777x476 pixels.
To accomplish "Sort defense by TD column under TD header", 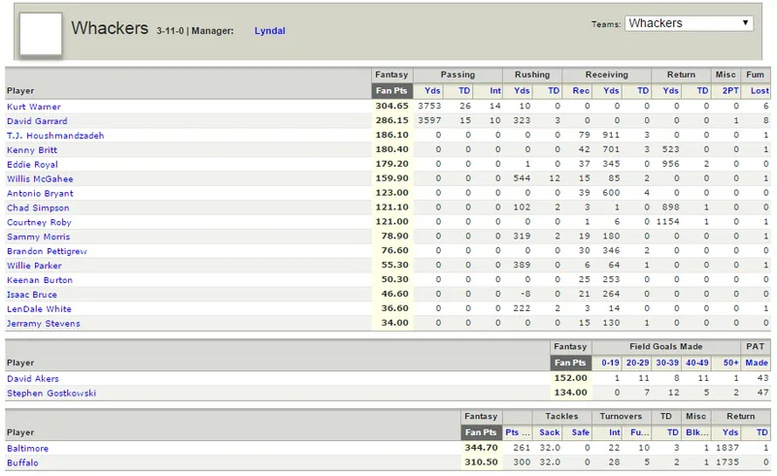I will [672, 432].
